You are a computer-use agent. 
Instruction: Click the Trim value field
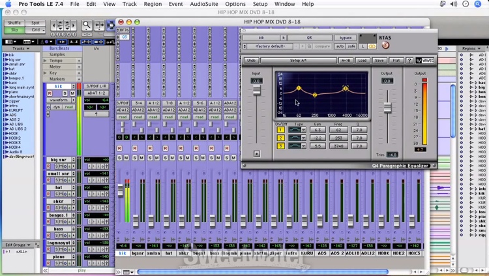[x=392, y=155]
